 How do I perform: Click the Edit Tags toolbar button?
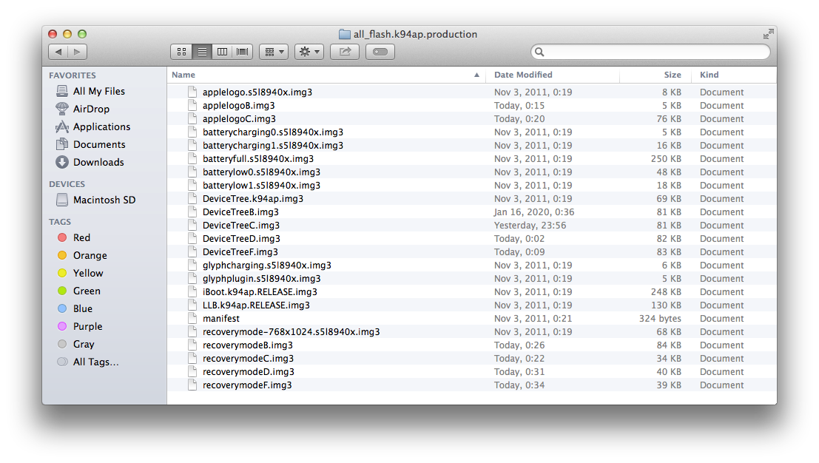click(380, 52)
